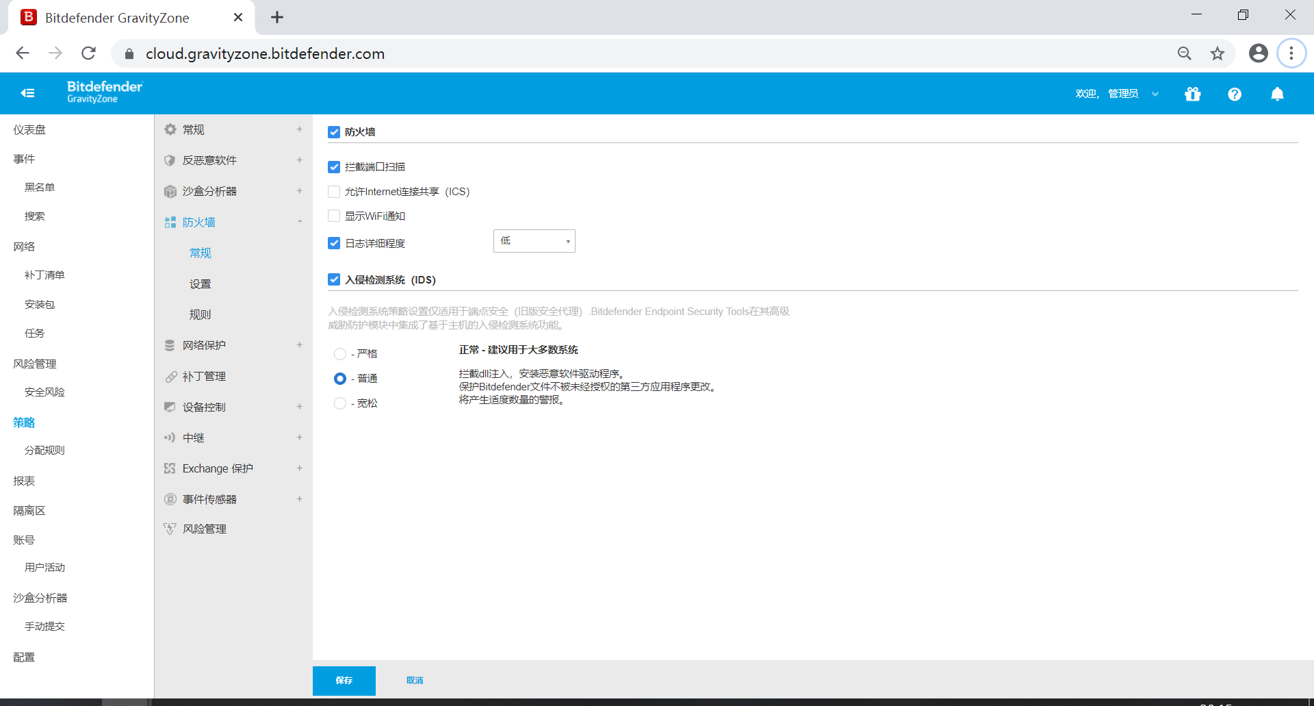Image resolution: width=1314 pixels, height=706 pixels.
Task: Open 补丁清单 in the left navigation
Action: tap(44, 275)
